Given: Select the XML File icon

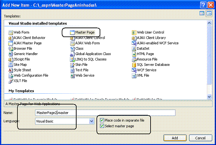Looking at the screenshot, I should pos(134,75).
